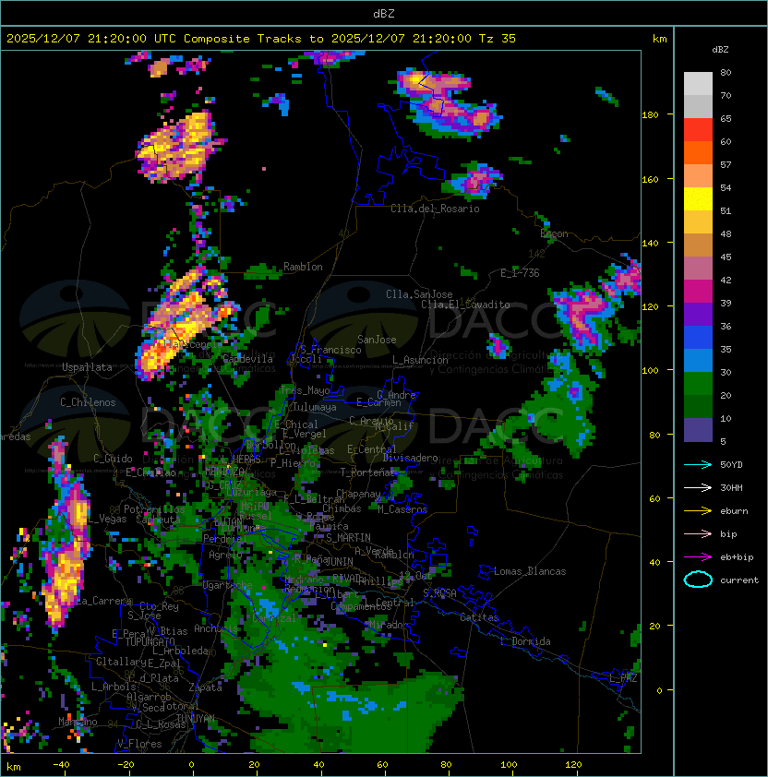Click the 'TUPUNGATO' map label
768x777 pixels.
pos(150,642)
